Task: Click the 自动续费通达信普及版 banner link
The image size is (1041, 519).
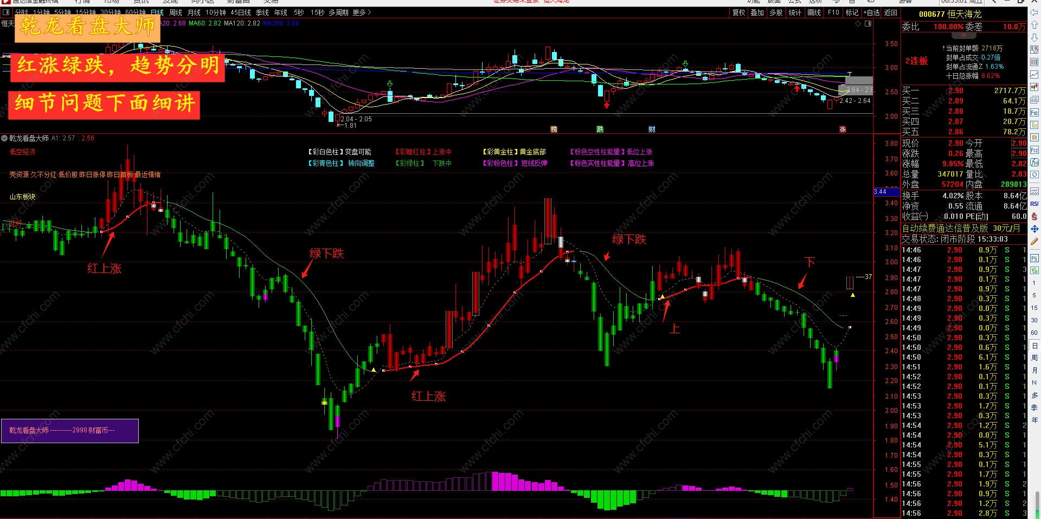Action: [961, 229]
